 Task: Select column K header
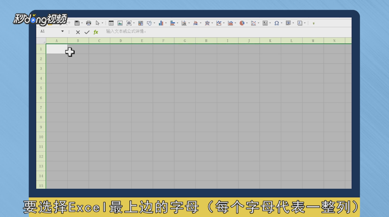click(270, 41)
